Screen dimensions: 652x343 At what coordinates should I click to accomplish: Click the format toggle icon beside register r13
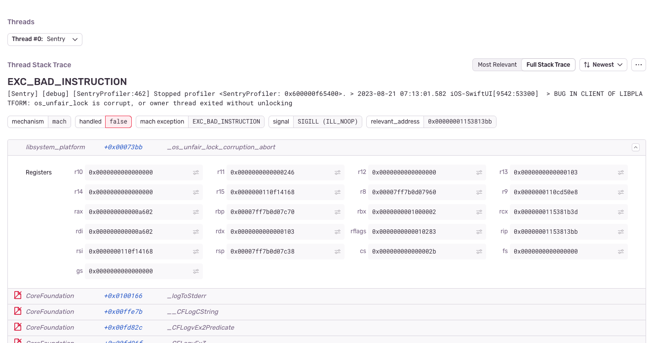tap(621, 172)
